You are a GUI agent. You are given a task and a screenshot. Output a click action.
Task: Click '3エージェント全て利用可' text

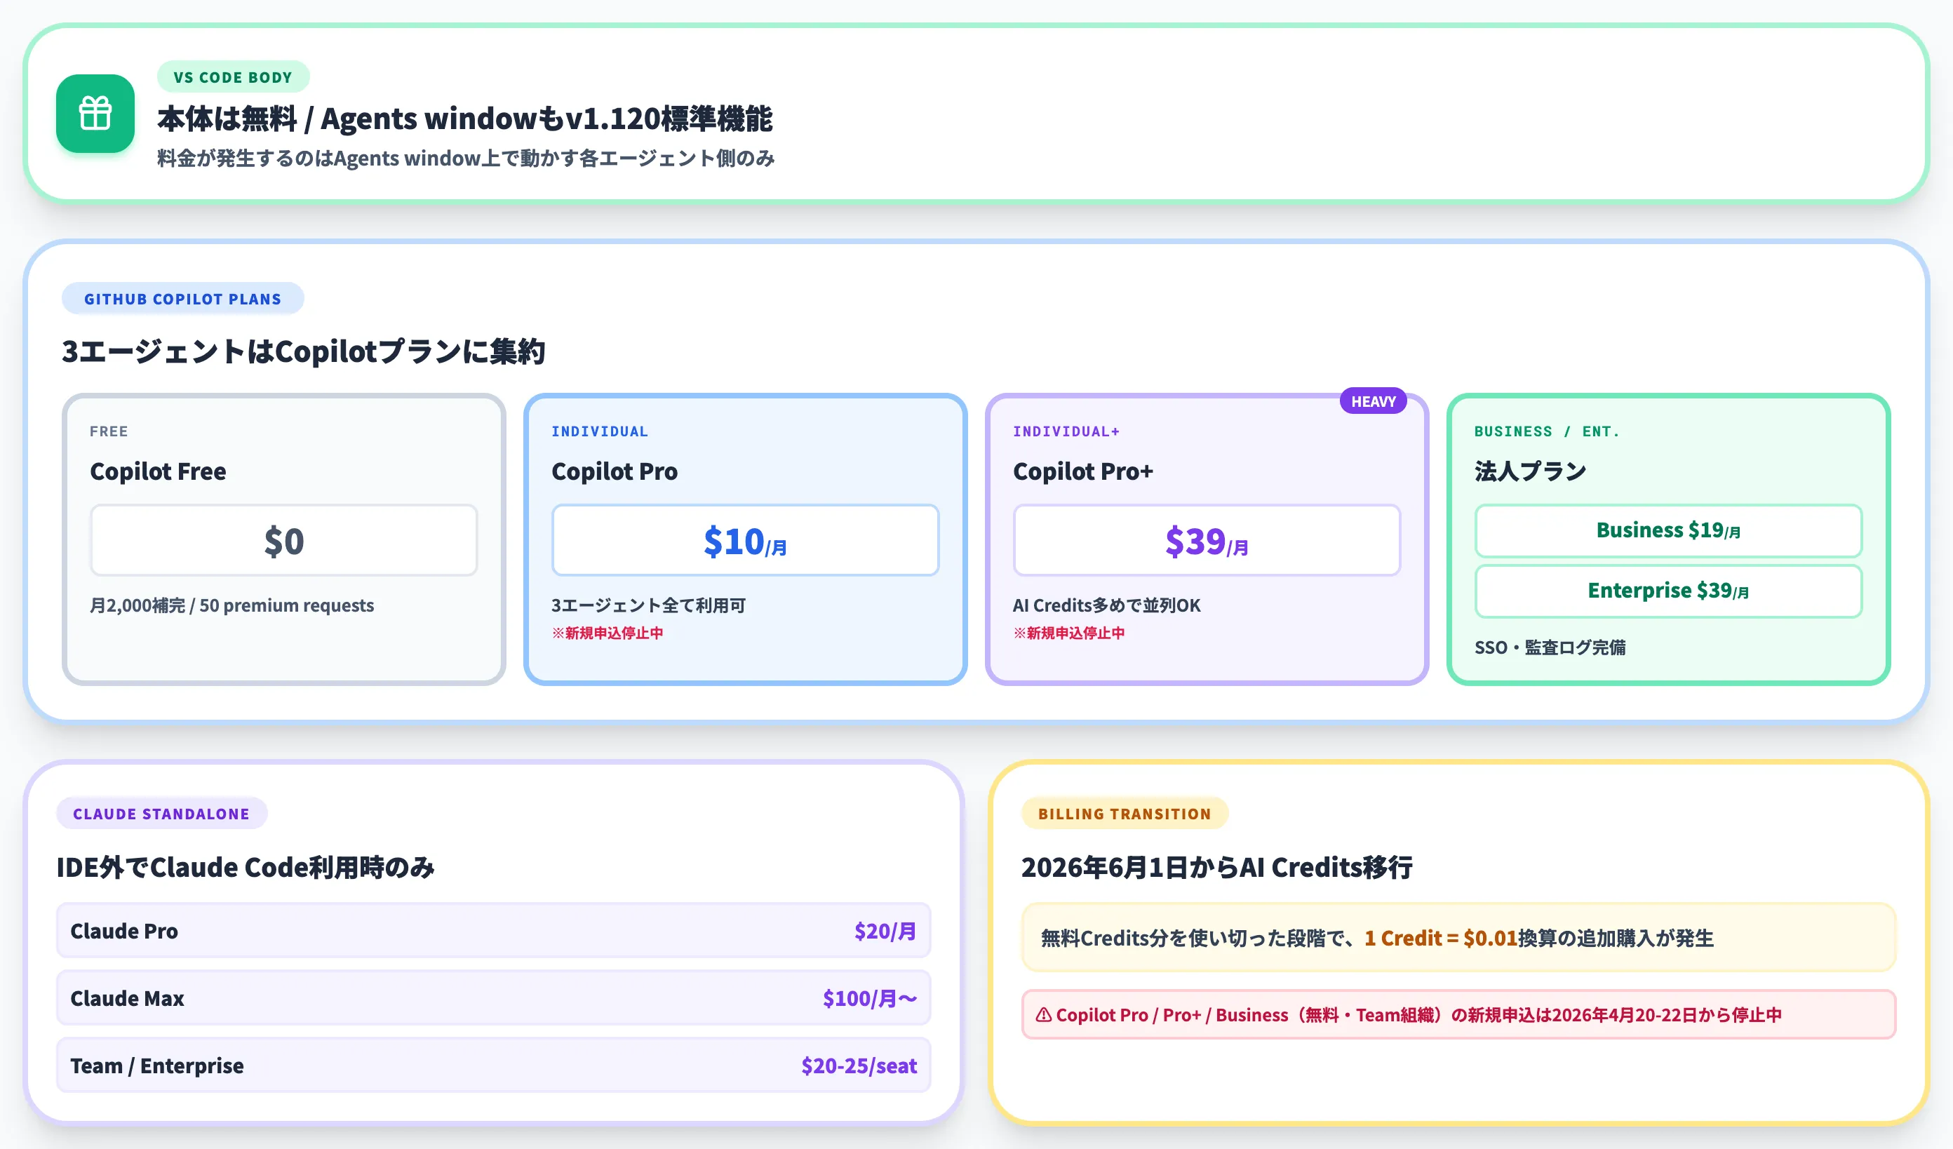649,605
